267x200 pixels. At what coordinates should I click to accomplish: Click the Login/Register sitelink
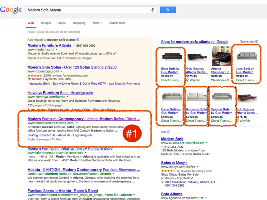(x=83, y=135)
